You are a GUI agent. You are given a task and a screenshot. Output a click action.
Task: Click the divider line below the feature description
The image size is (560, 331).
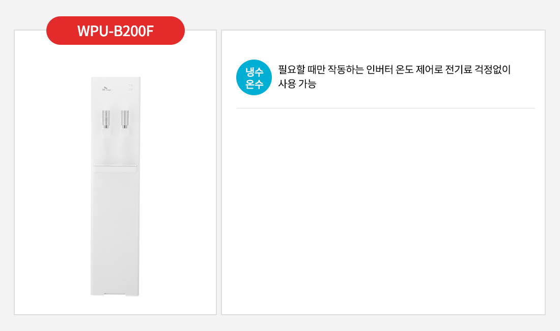click(x=385, y=108)
